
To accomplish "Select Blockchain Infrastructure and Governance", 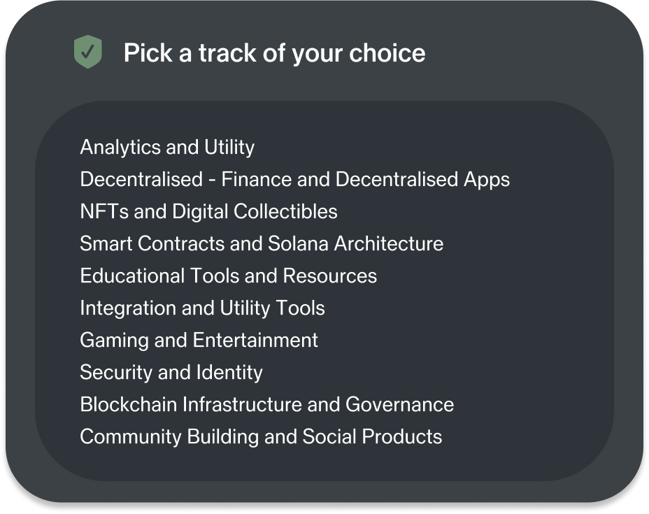I will pyautogui.click(x=267, y=404).
